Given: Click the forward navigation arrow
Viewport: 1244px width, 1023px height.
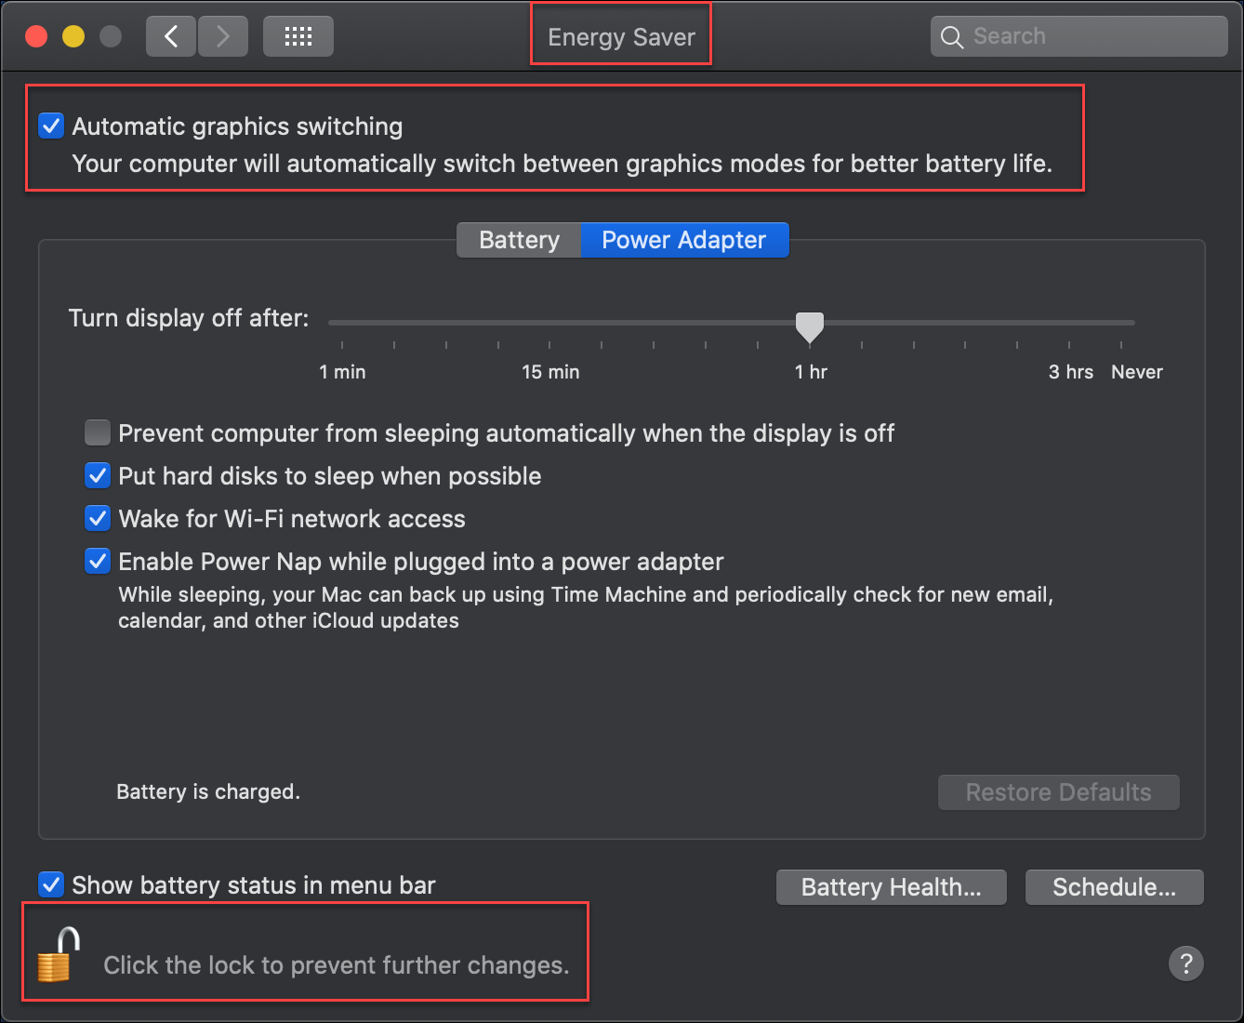Looking at the screenshot, I should [x=223, y=35].
